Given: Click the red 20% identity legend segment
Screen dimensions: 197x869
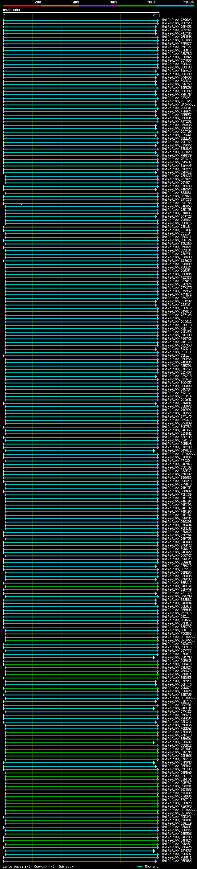Looking at the screenshot, I should point(22,6).
